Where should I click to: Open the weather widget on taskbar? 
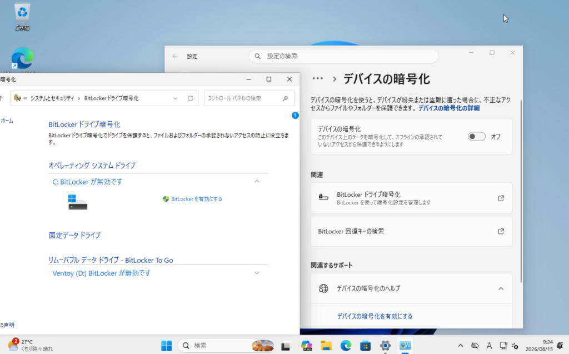pos(31,345)
